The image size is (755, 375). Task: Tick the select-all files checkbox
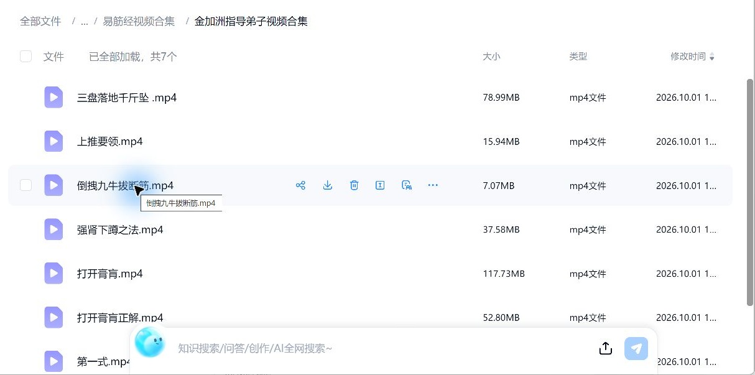click(26, 57)
